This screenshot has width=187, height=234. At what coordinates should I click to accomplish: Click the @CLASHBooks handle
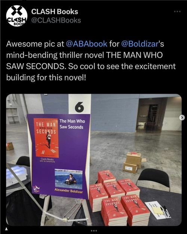coord(56,20)
